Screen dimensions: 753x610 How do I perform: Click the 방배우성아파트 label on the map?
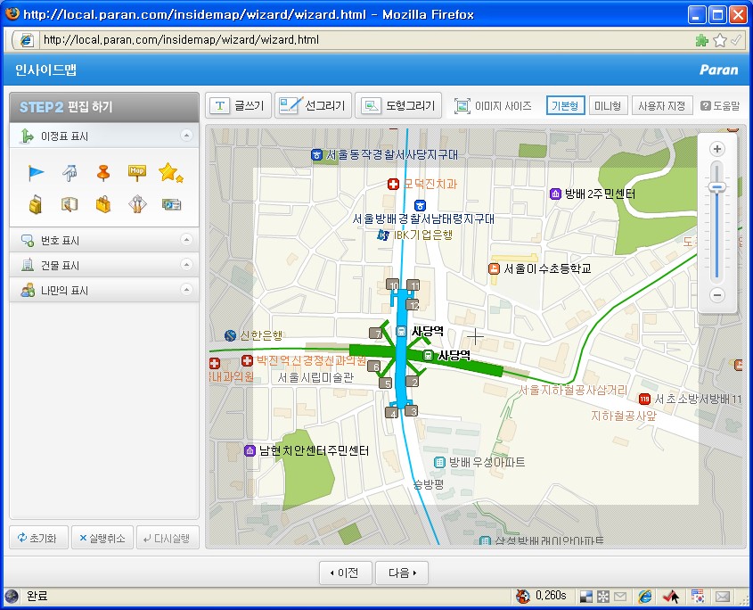pos(487,463)
